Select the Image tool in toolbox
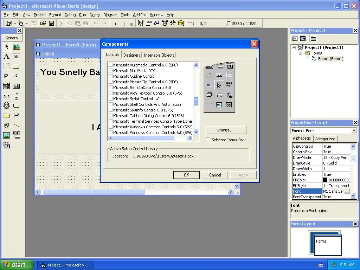Image resolution: width=360 pixels, height=270 pixels. 7,135
